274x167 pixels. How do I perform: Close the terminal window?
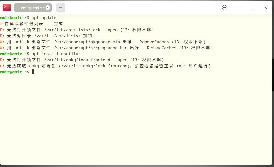point(266,8)
